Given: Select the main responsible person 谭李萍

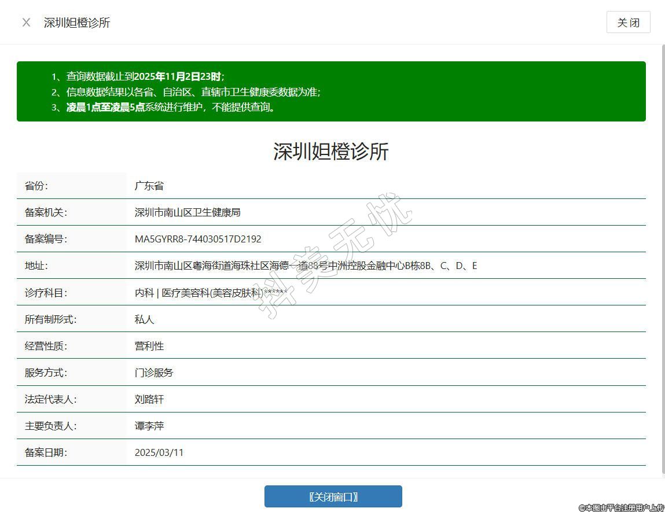Looking at the screenshot, I should click(x=149, y=426).
